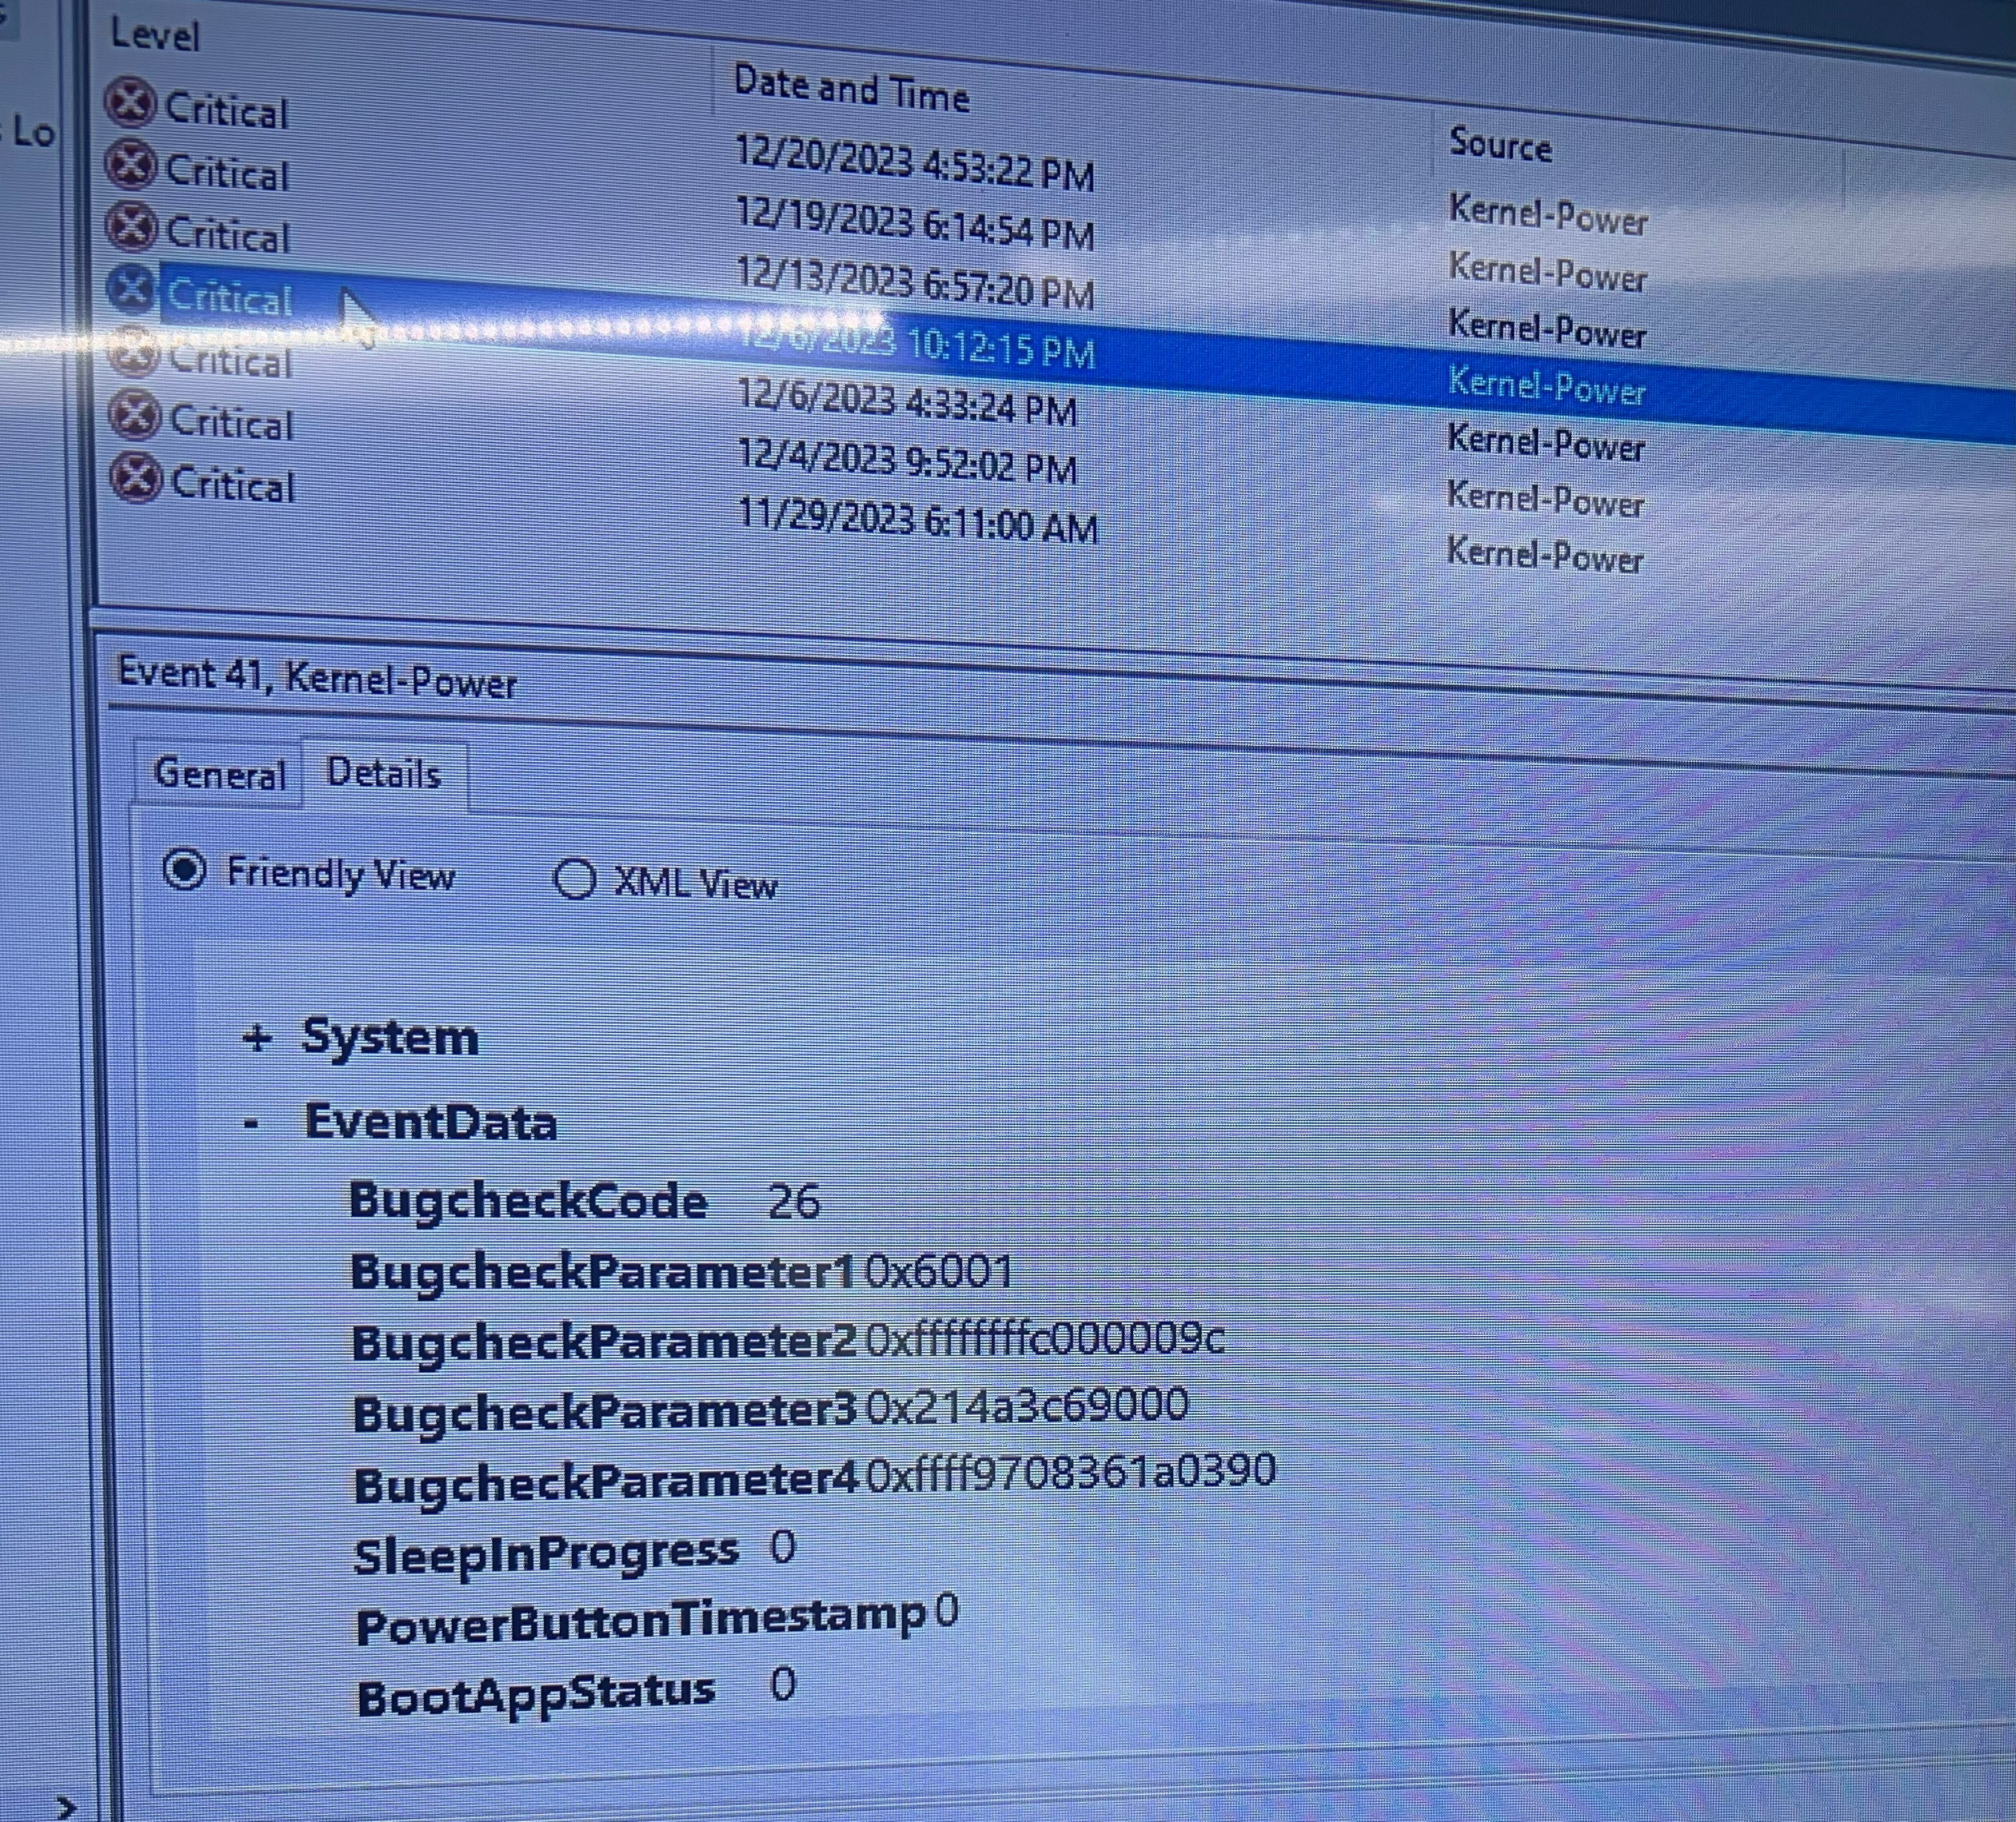This screenshot has height=1822, width=2016.
Task: Click critical icon of highlighted 10:12:15 PM event
Action: [x=131, y=289]
